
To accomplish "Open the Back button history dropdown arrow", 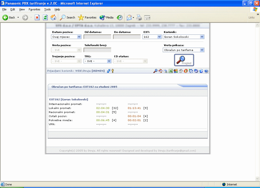I will tap(18, 17).
